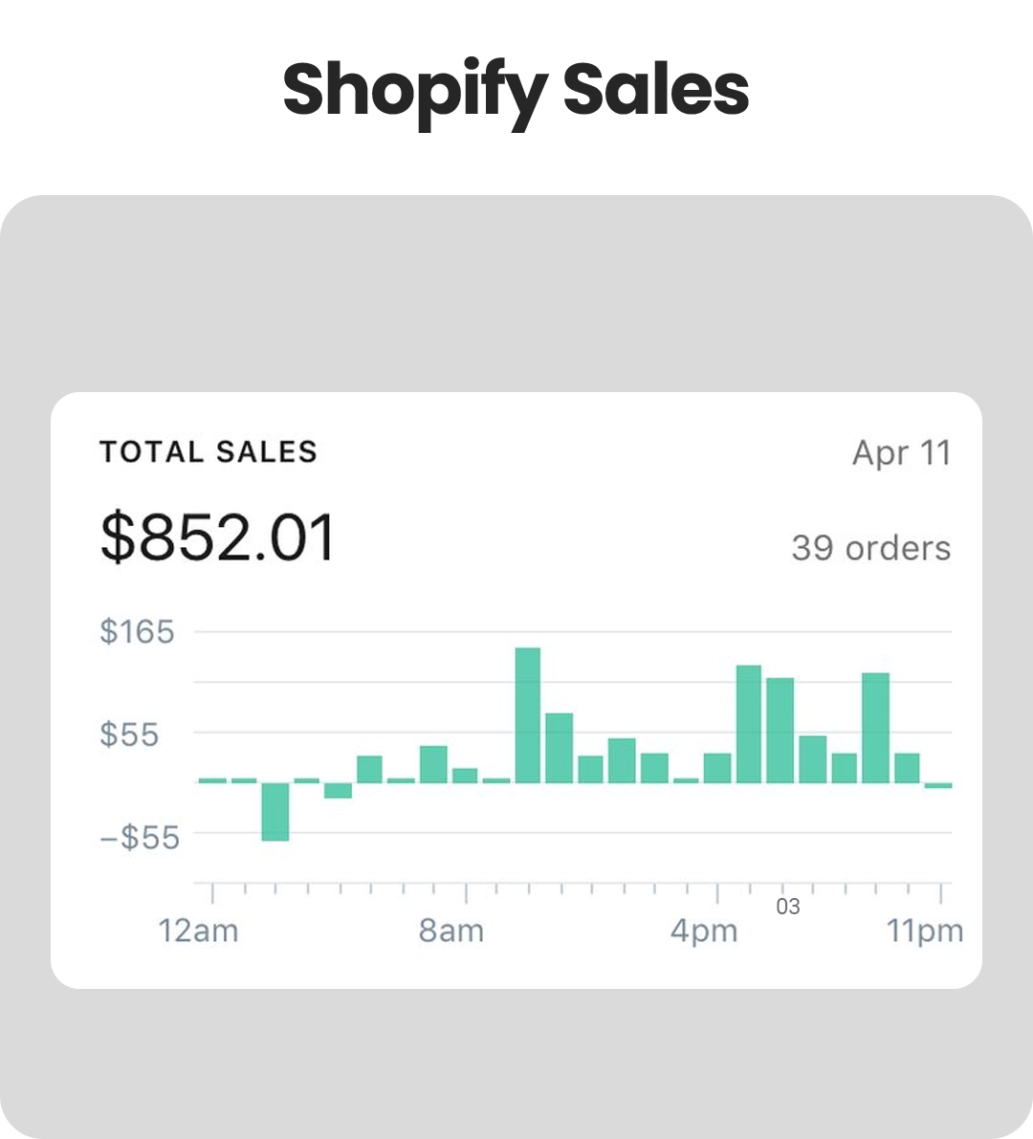Click the "$165" y-axis label

point(137,631)
